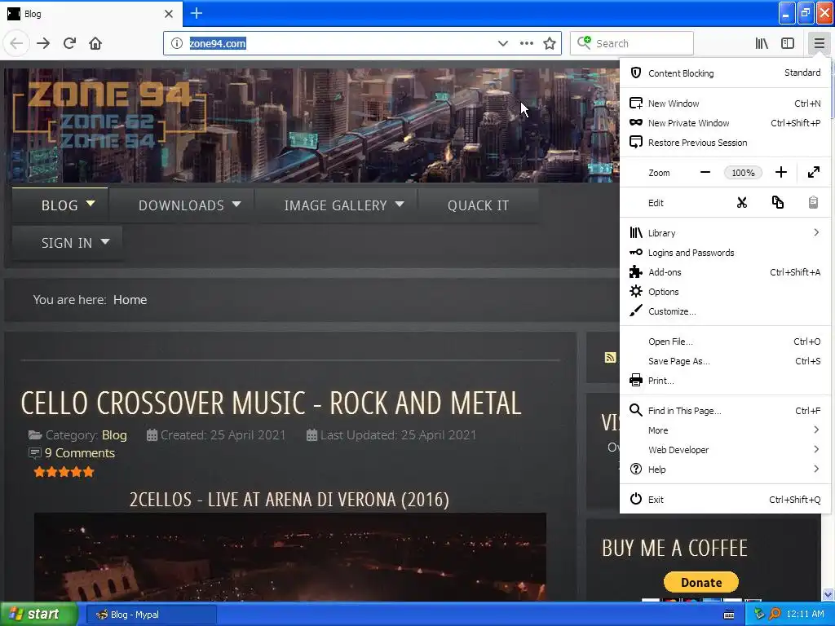
Task: Cut selection with scissors icon
Action: click(x=742, y=203)
